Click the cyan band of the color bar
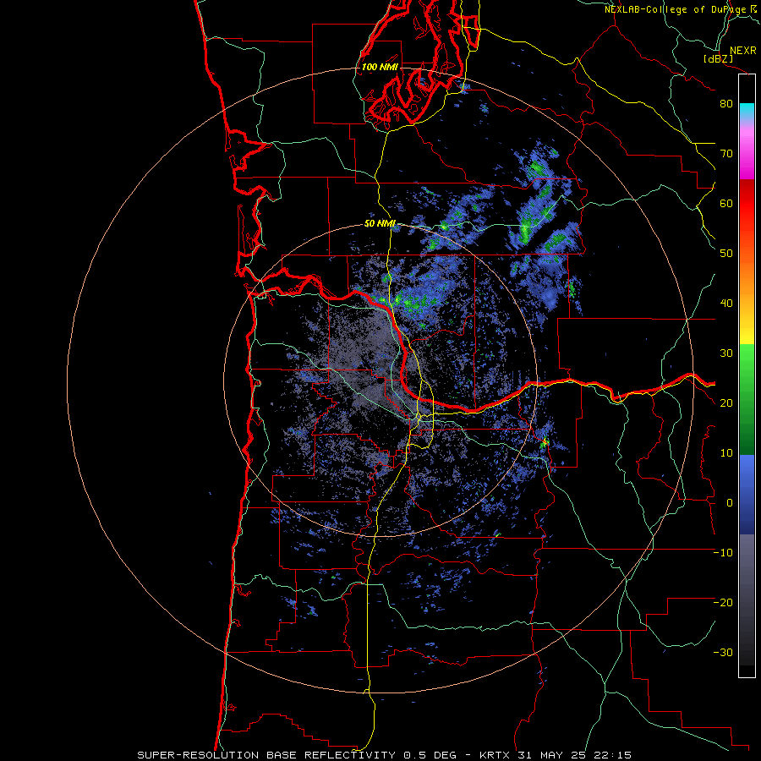The image size is (761, 761). click(747, 112)
